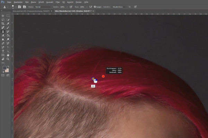This screenshot has width=208, height=138.
Task: Enable airbrush build-up effect
Action: pos(90,7)
